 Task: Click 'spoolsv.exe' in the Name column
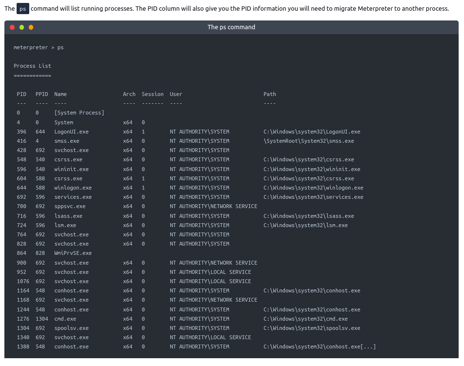tap(72, 328)
